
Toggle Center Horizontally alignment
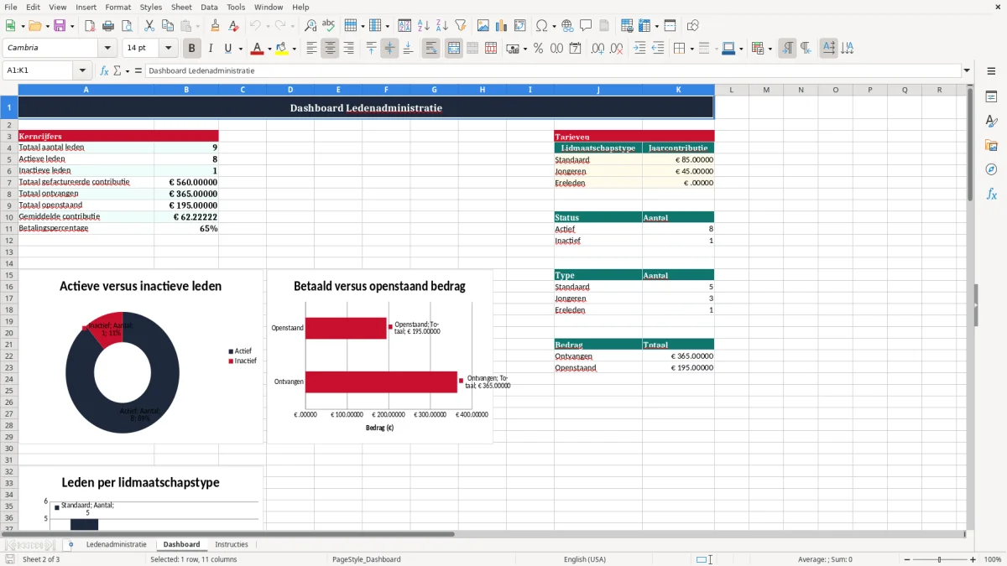[x=331, y=49]
